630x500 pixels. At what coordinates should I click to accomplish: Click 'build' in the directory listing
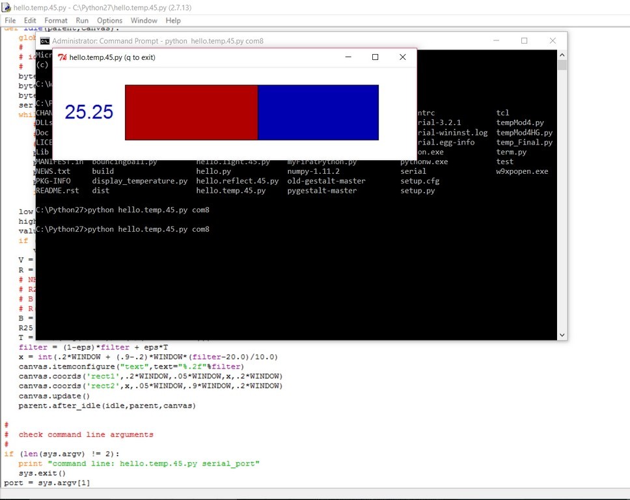(103, 171)
